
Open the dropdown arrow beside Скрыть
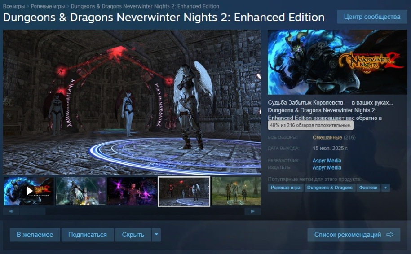[x=156, y=234]
